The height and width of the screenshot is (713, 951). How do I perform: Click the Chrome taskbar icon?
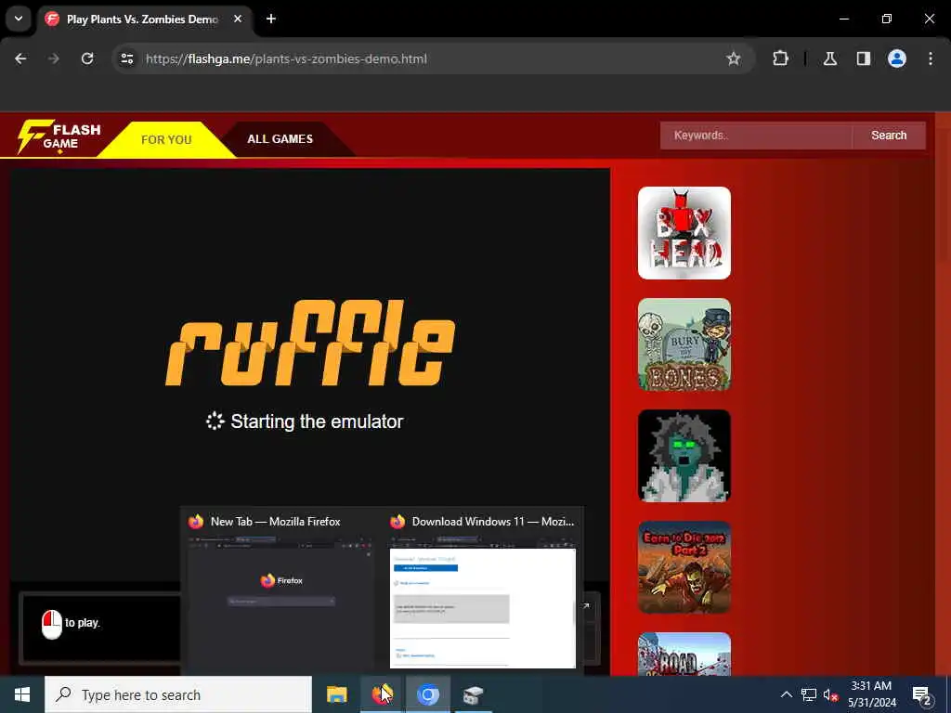tap(427, 694)
